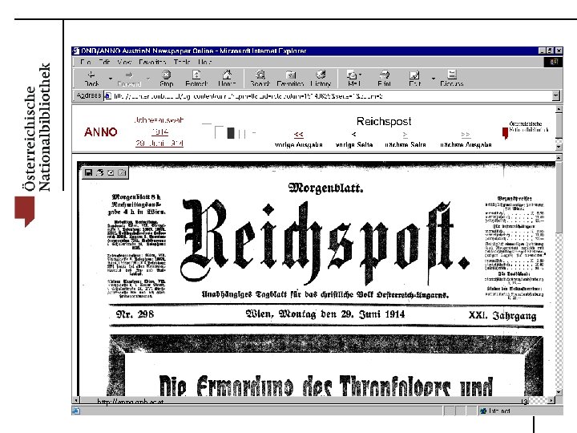
Task: Click the Reichspost title in header frame
Action: (384, 121)
